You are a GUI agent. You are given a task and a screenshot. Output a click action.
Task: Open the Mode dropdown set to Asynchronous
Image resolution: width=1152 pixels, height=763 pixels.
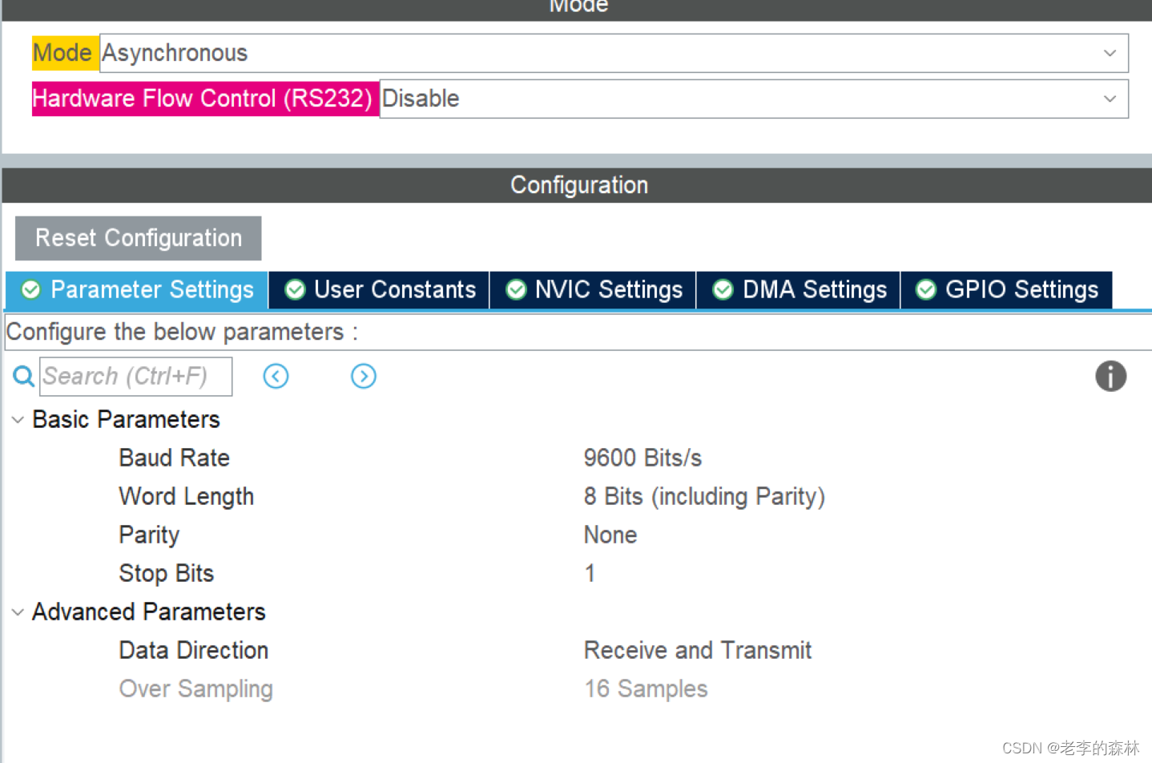point(614,53)
